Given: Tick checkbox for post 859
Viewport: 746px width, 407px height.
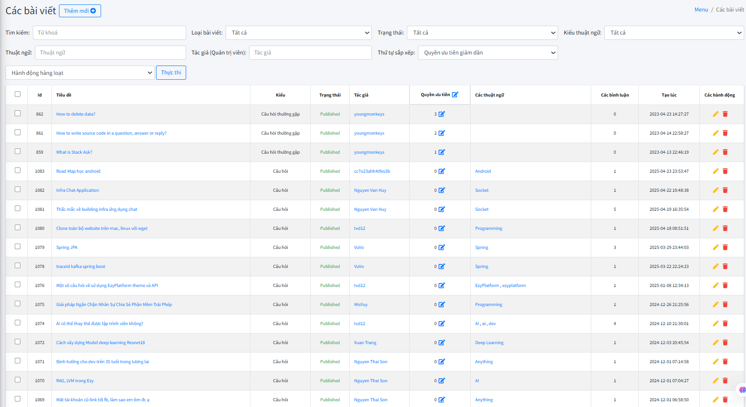Looking at the screenshot, I should (x=18, y=151).
